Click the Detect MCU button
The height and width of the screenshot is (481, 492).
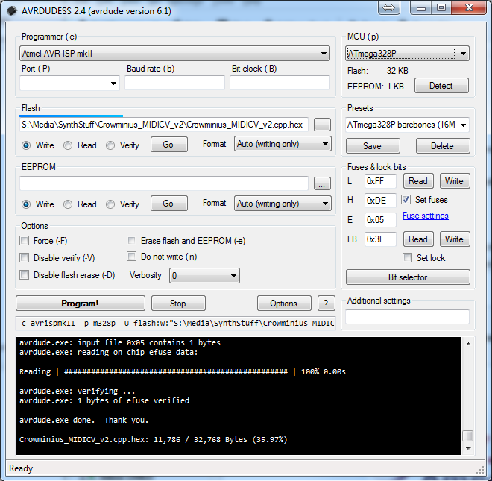coord(441,86)
